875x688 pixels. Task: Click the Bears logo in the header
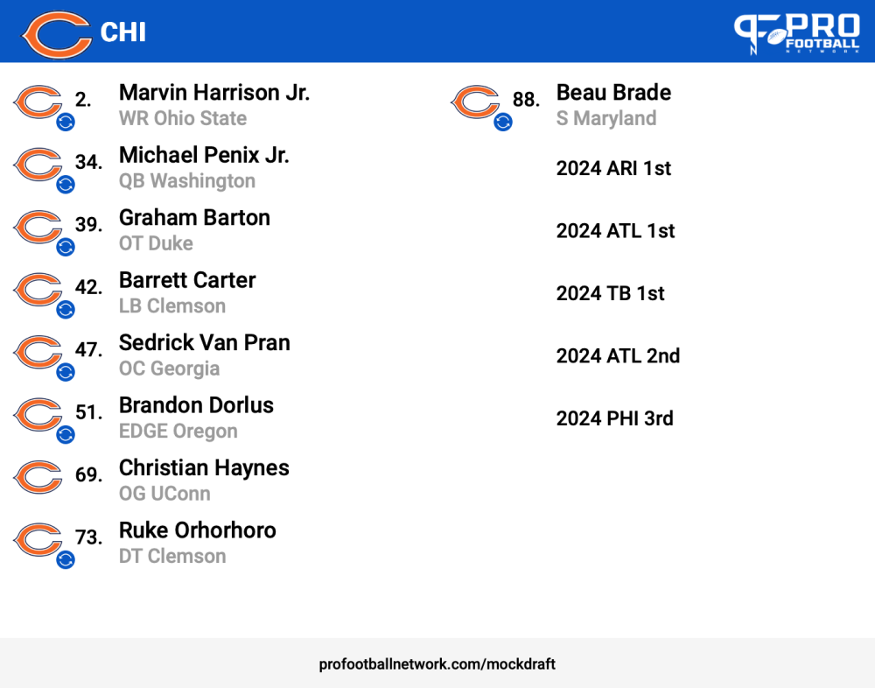(x=56, y=34)
